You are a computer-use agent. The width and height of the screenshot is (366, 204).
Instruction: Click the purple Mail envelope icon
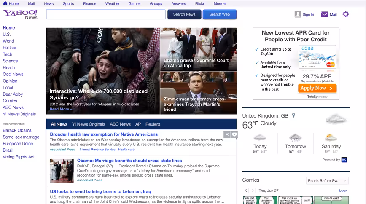324,14
